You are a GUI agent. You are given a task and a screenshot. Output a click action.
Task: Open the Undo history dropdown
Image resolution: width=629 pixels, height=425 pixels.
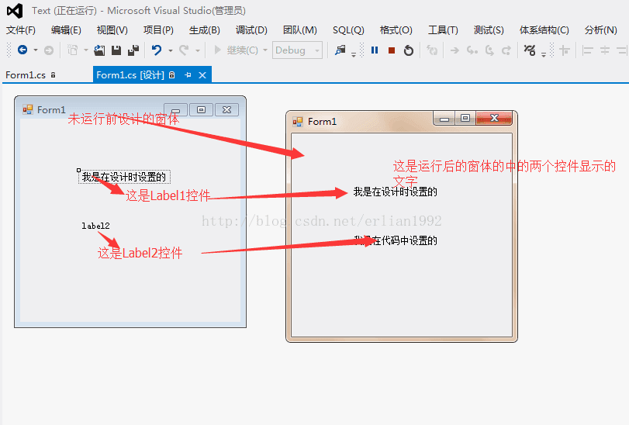(171, 50)
